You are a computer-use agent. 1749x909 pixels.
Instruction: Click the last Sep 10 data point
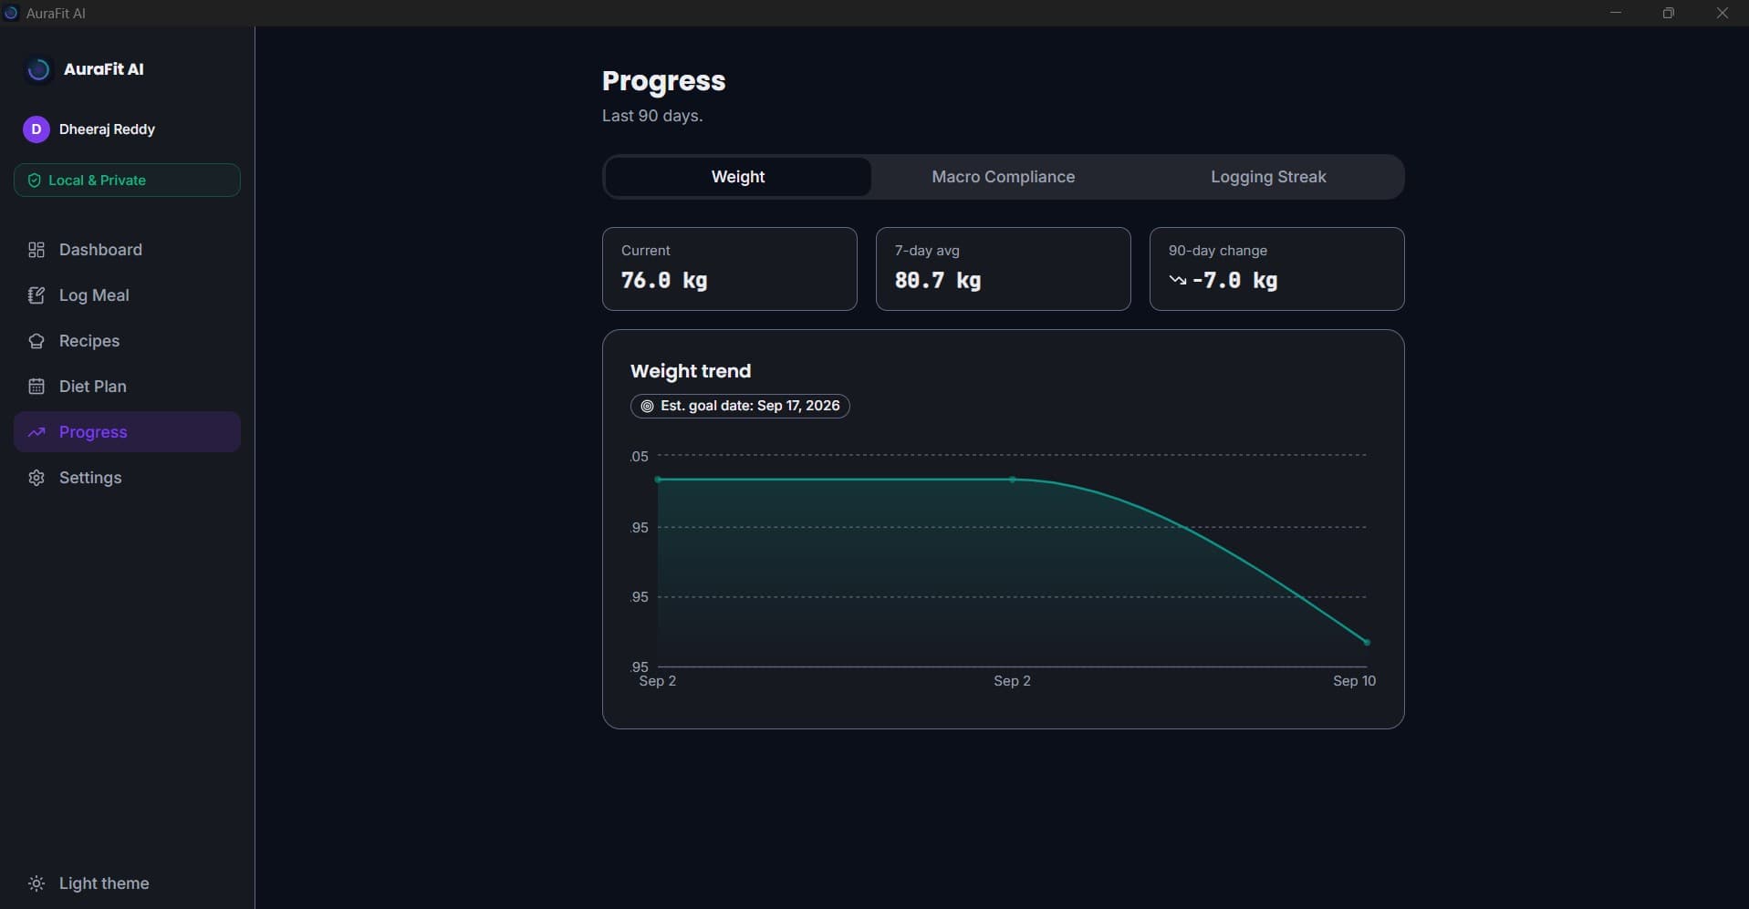tap(1367, 643)
